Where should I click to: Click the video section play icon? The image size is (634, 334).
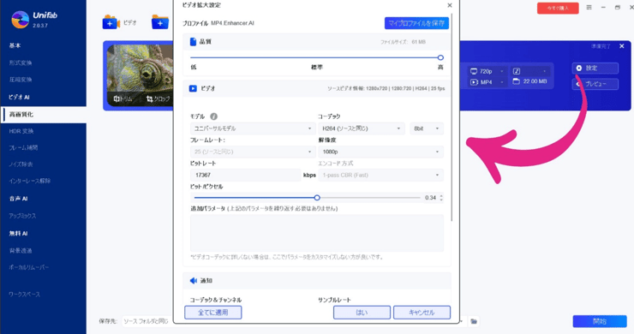[193, 88]
